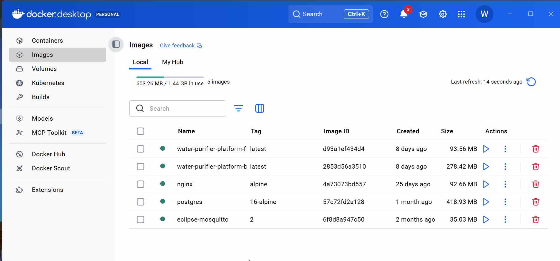Click the PERSONAL plan badge
The width and height of the screenshot is (560, 261).
[x=108, y=14]
